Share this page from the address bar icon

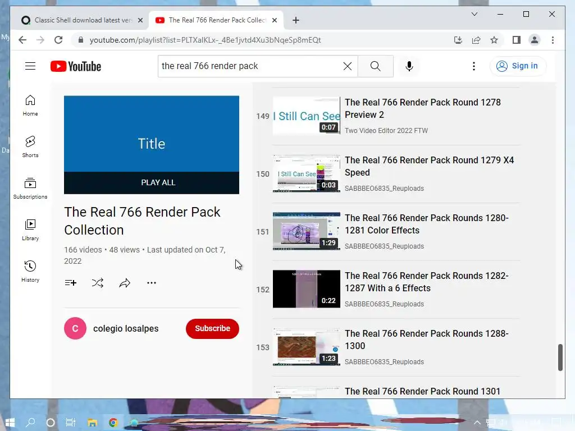pos(476,40)
